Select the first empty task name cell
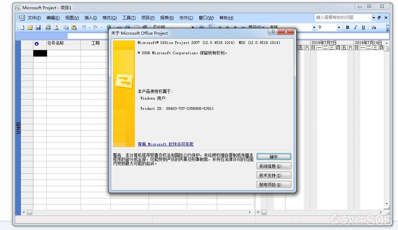The image size is (398, 230). [64, 53]
